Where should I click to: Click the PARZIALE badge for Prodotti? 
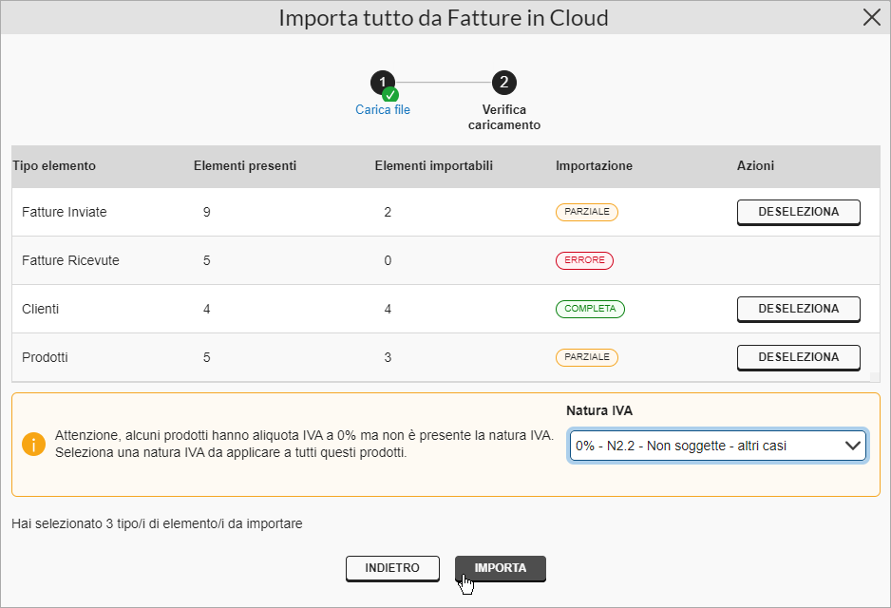586,357
